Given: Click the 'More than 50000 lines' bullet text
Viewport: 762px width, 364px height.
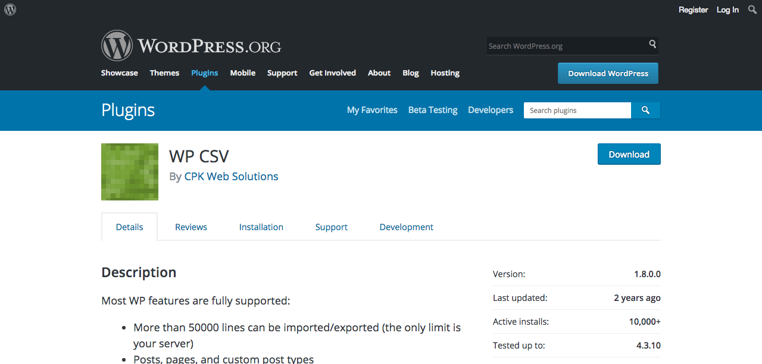Looking at the screenshot, I should (297, 335).
